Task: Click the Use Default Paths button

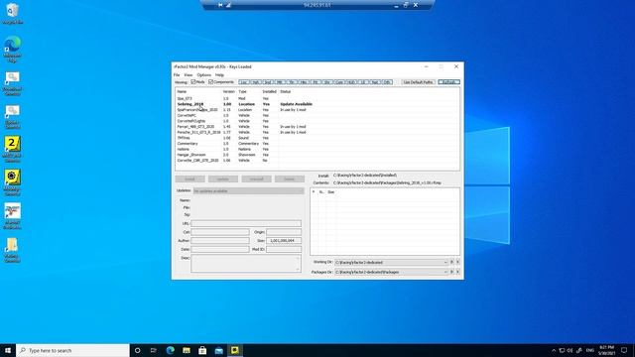Action: tap(419, 82)
